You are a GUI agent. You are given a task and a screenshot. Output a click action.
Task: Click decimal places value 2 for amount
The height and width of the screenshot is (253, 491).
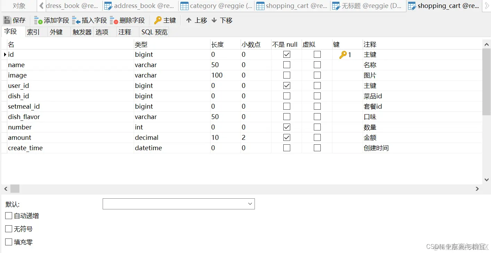(x=244, y=137)
